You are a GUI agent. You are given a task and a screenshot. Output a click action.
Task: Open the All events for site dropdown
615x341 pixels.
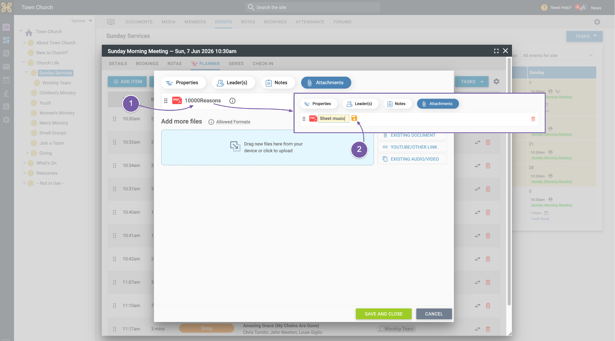(x=557, y=56)
